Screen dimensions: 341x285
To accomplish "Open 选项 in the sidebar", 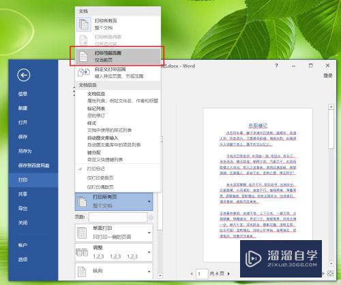I will tap(23, 259).
